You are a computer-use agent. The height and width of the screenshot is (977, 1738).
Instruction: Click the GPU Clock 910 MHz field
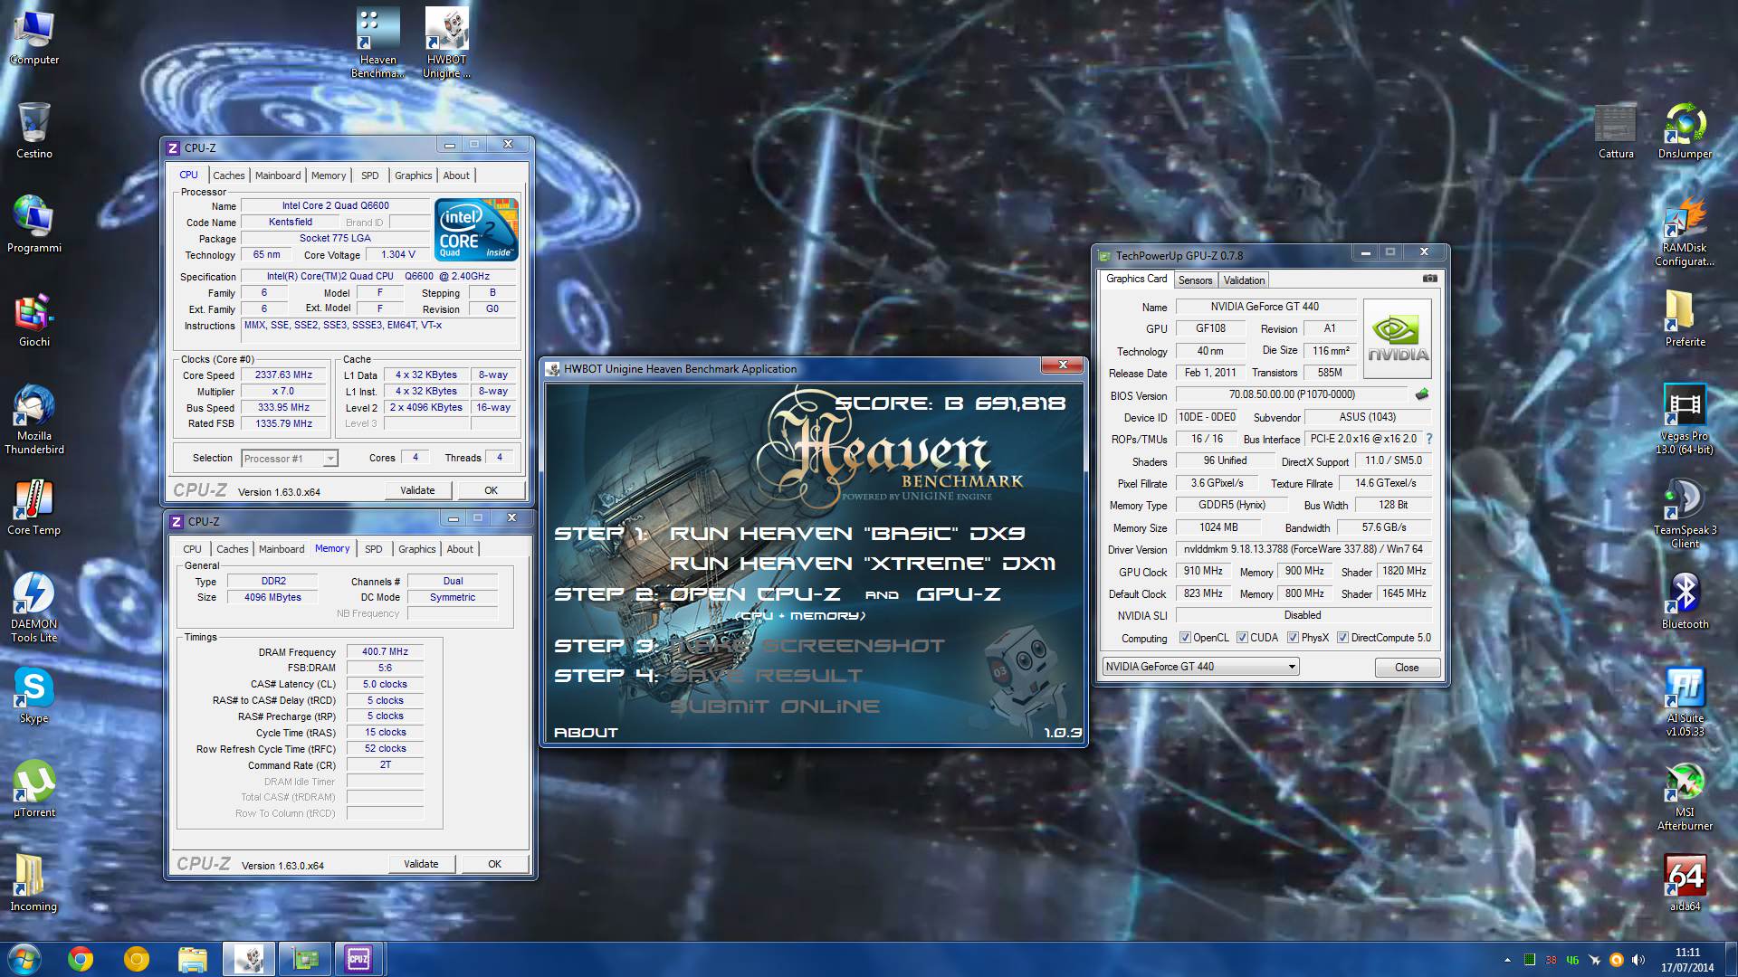(1202, 572)
